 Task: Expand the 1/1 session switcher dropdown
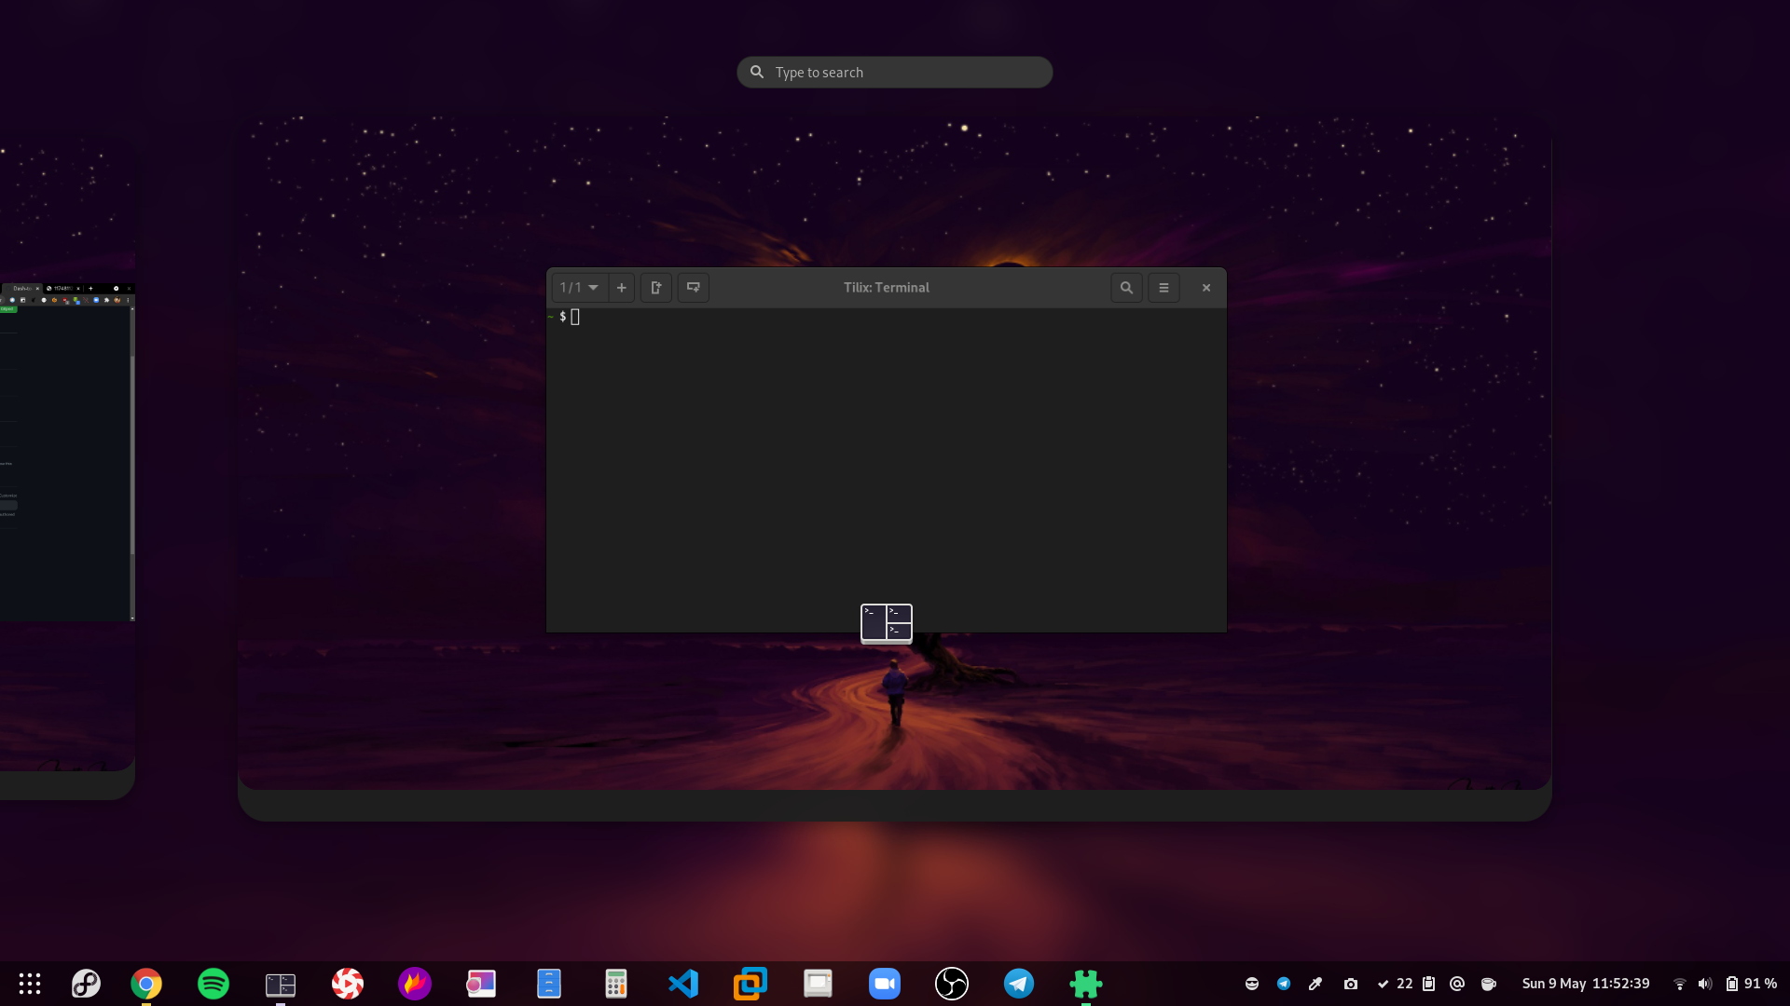[x=580, y=288]
